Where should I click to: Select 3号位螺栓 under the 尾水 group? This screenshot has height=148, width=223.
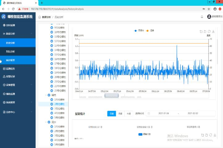coord(59,135)
